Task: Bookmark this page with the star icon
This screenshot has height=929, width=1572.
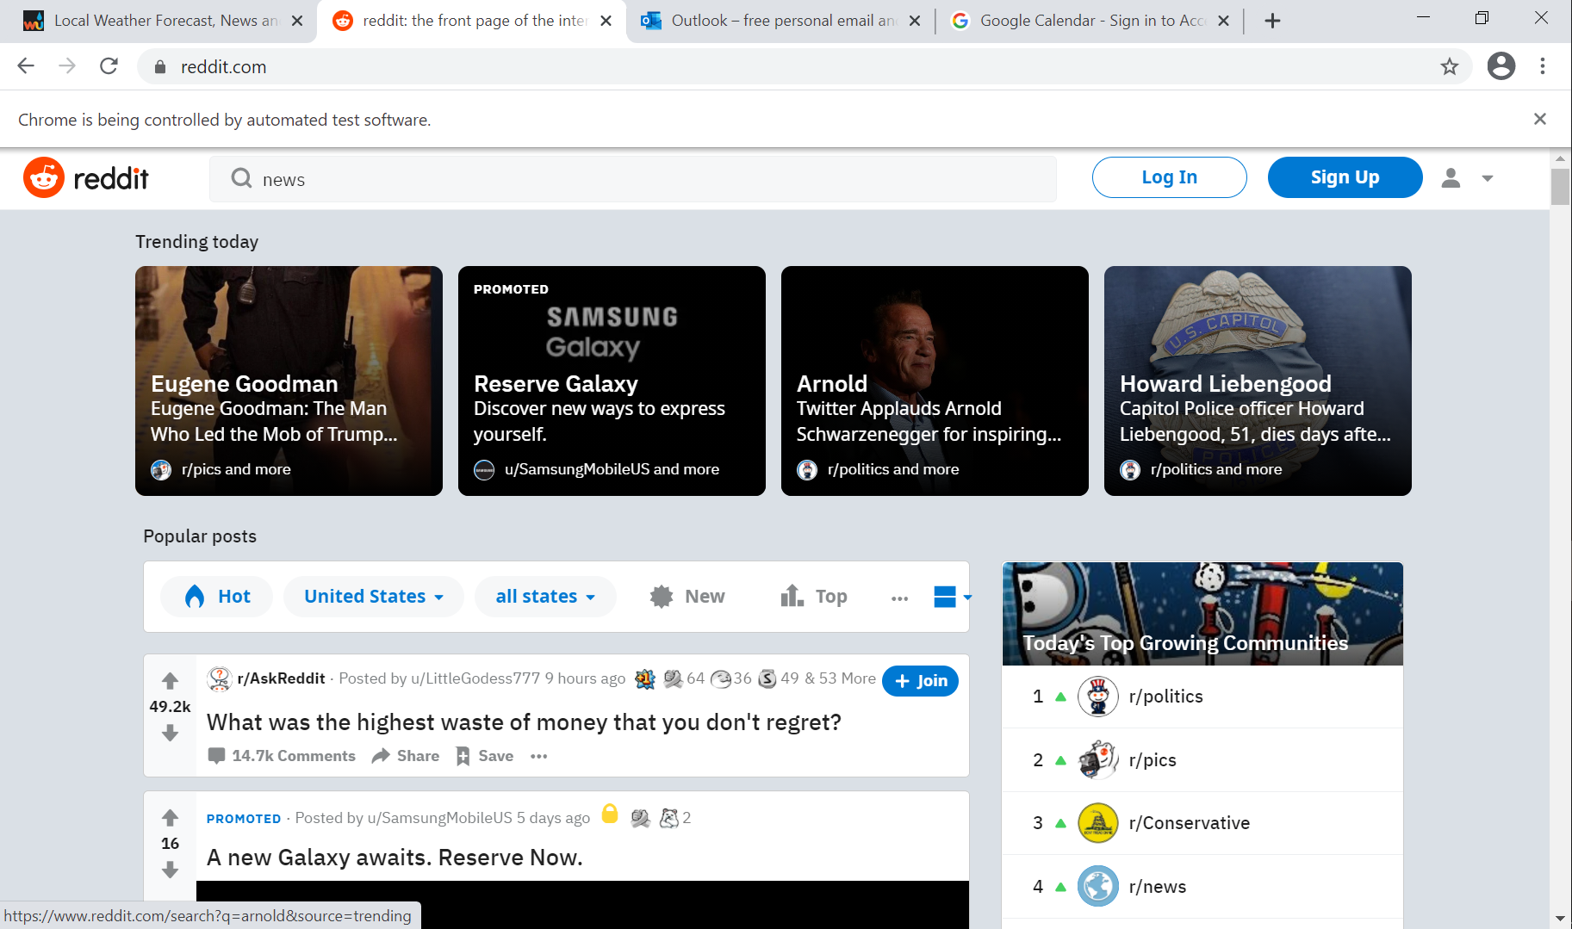Action: coord(1450,66)
